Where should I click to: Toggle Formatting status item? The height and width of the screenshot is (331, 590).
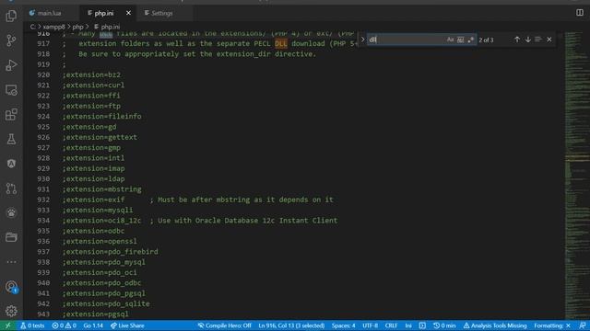tap(552, 325)
